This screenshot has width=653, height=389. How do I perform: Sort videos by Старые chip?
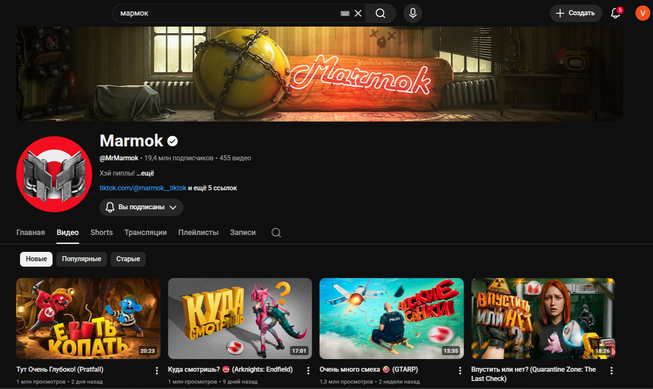pos(128,259)
